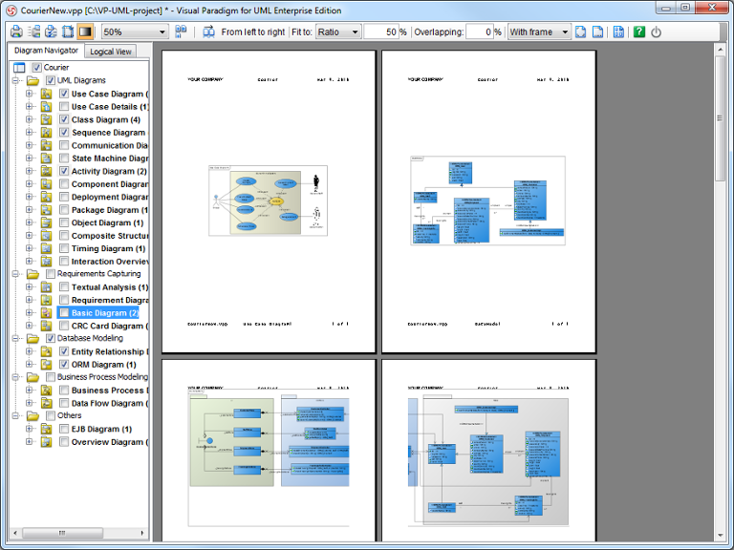Open Help with the green question icon
This screenshot has width=734, height=550.
tap(639, 32)
